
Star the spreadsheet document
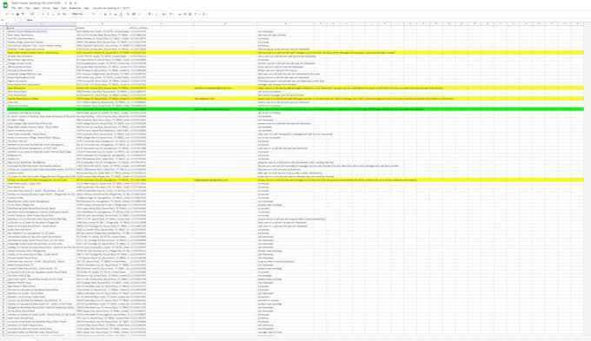[x=65, y=3]
